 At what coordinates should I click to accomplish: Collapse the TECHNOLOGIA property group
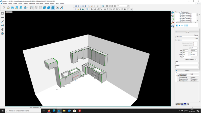pyautogui.click(x=176, y=76)
